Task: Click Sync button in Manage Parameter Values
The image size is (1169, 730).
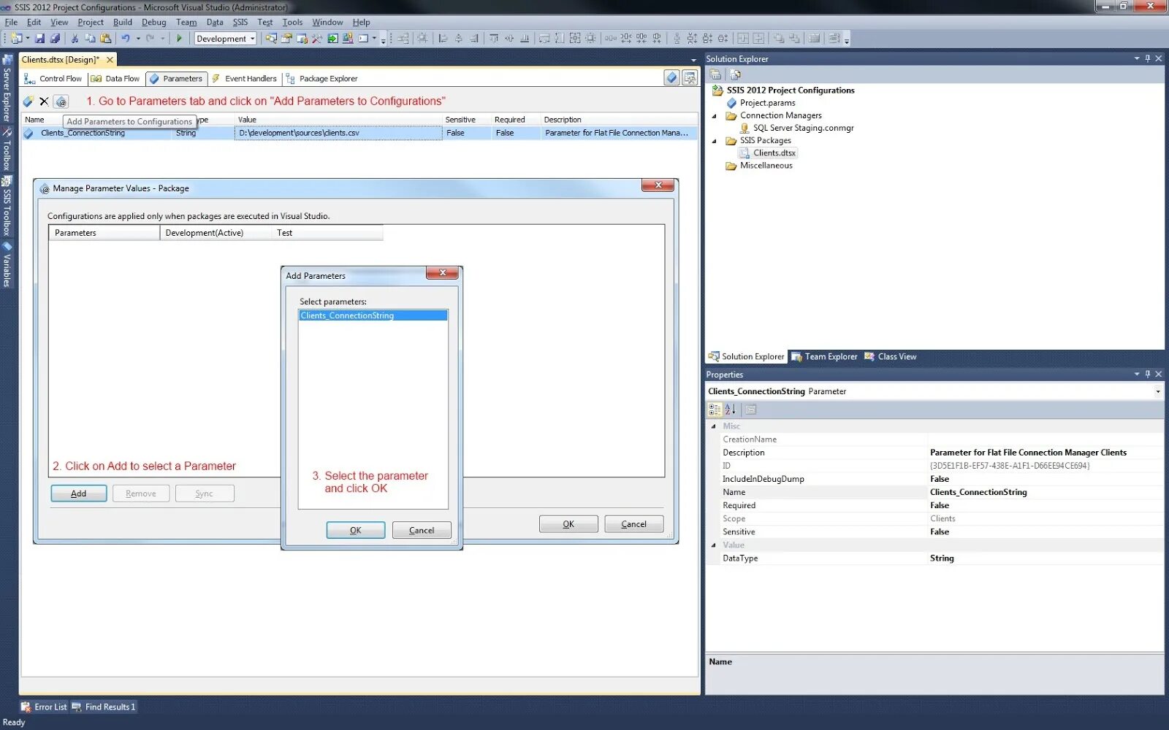Action: (204, 493)
